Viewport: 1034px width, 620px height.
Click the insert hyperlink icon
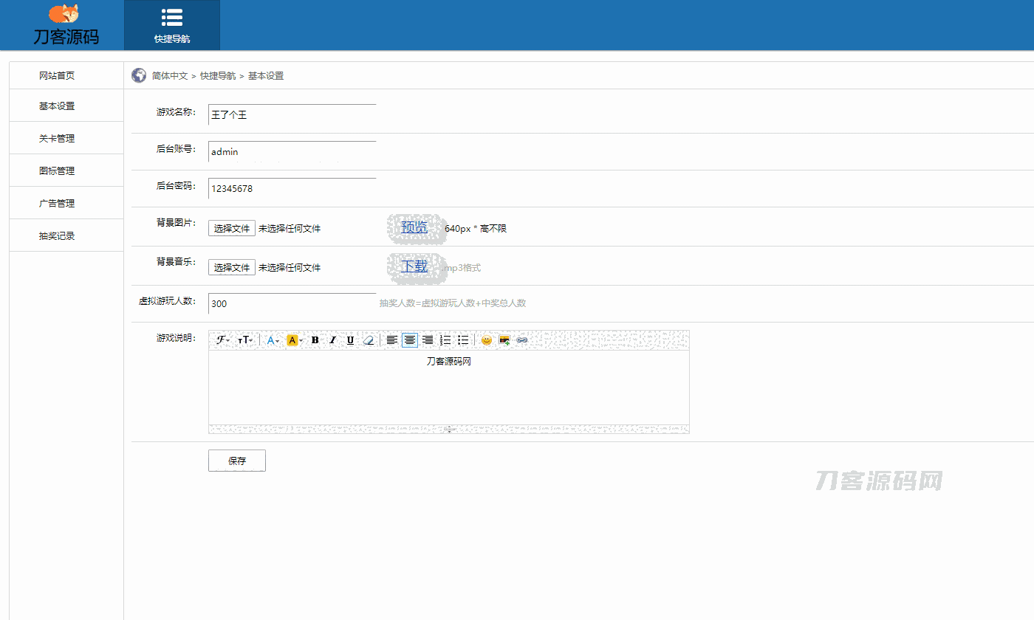(x=522, y=340)
